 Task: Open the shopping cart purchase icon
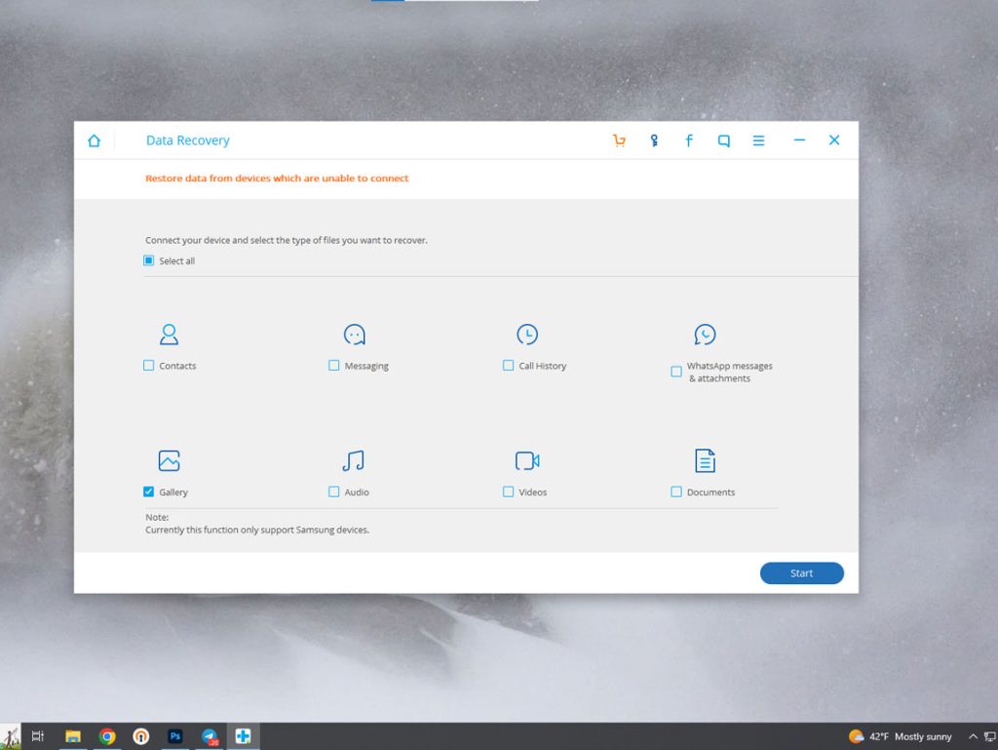(619, 140)
